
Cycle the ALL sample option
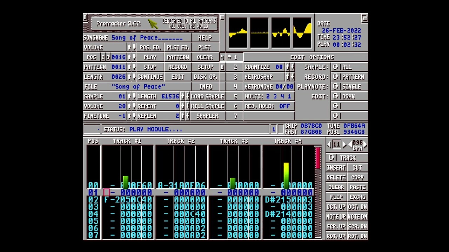point(349,67)
